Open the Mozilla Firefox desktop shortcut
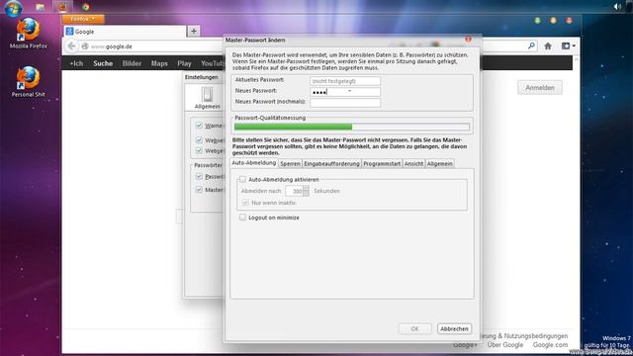Image resolution: width=633 pixels, height=356 pixels. [x=29, y=33]
